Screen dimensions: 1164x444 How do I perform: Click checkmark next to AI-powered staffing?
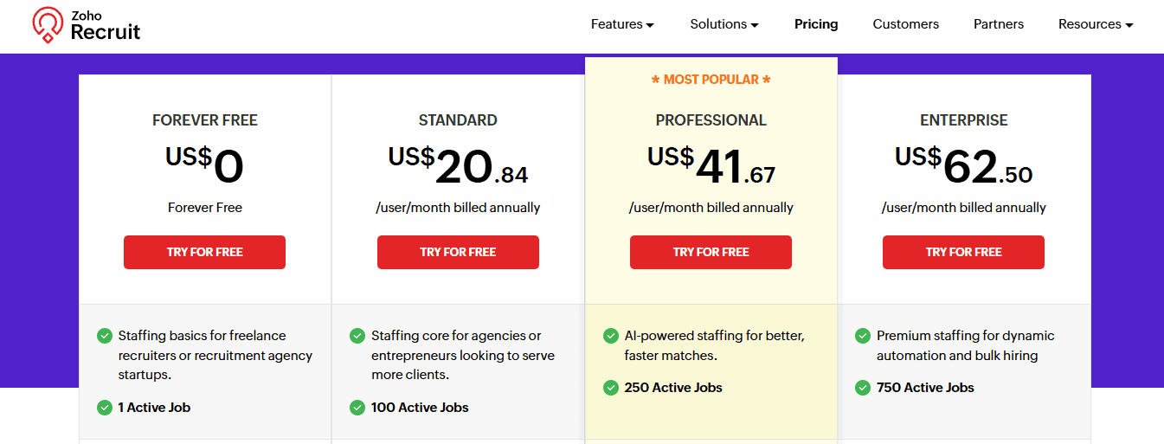click(611, 336)
